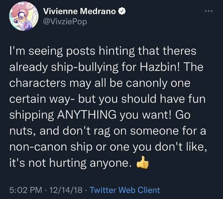Screen dimensions: 223x199
Task: Click the phrase it's not hurting anyone
Action: [x=70, y=163]
